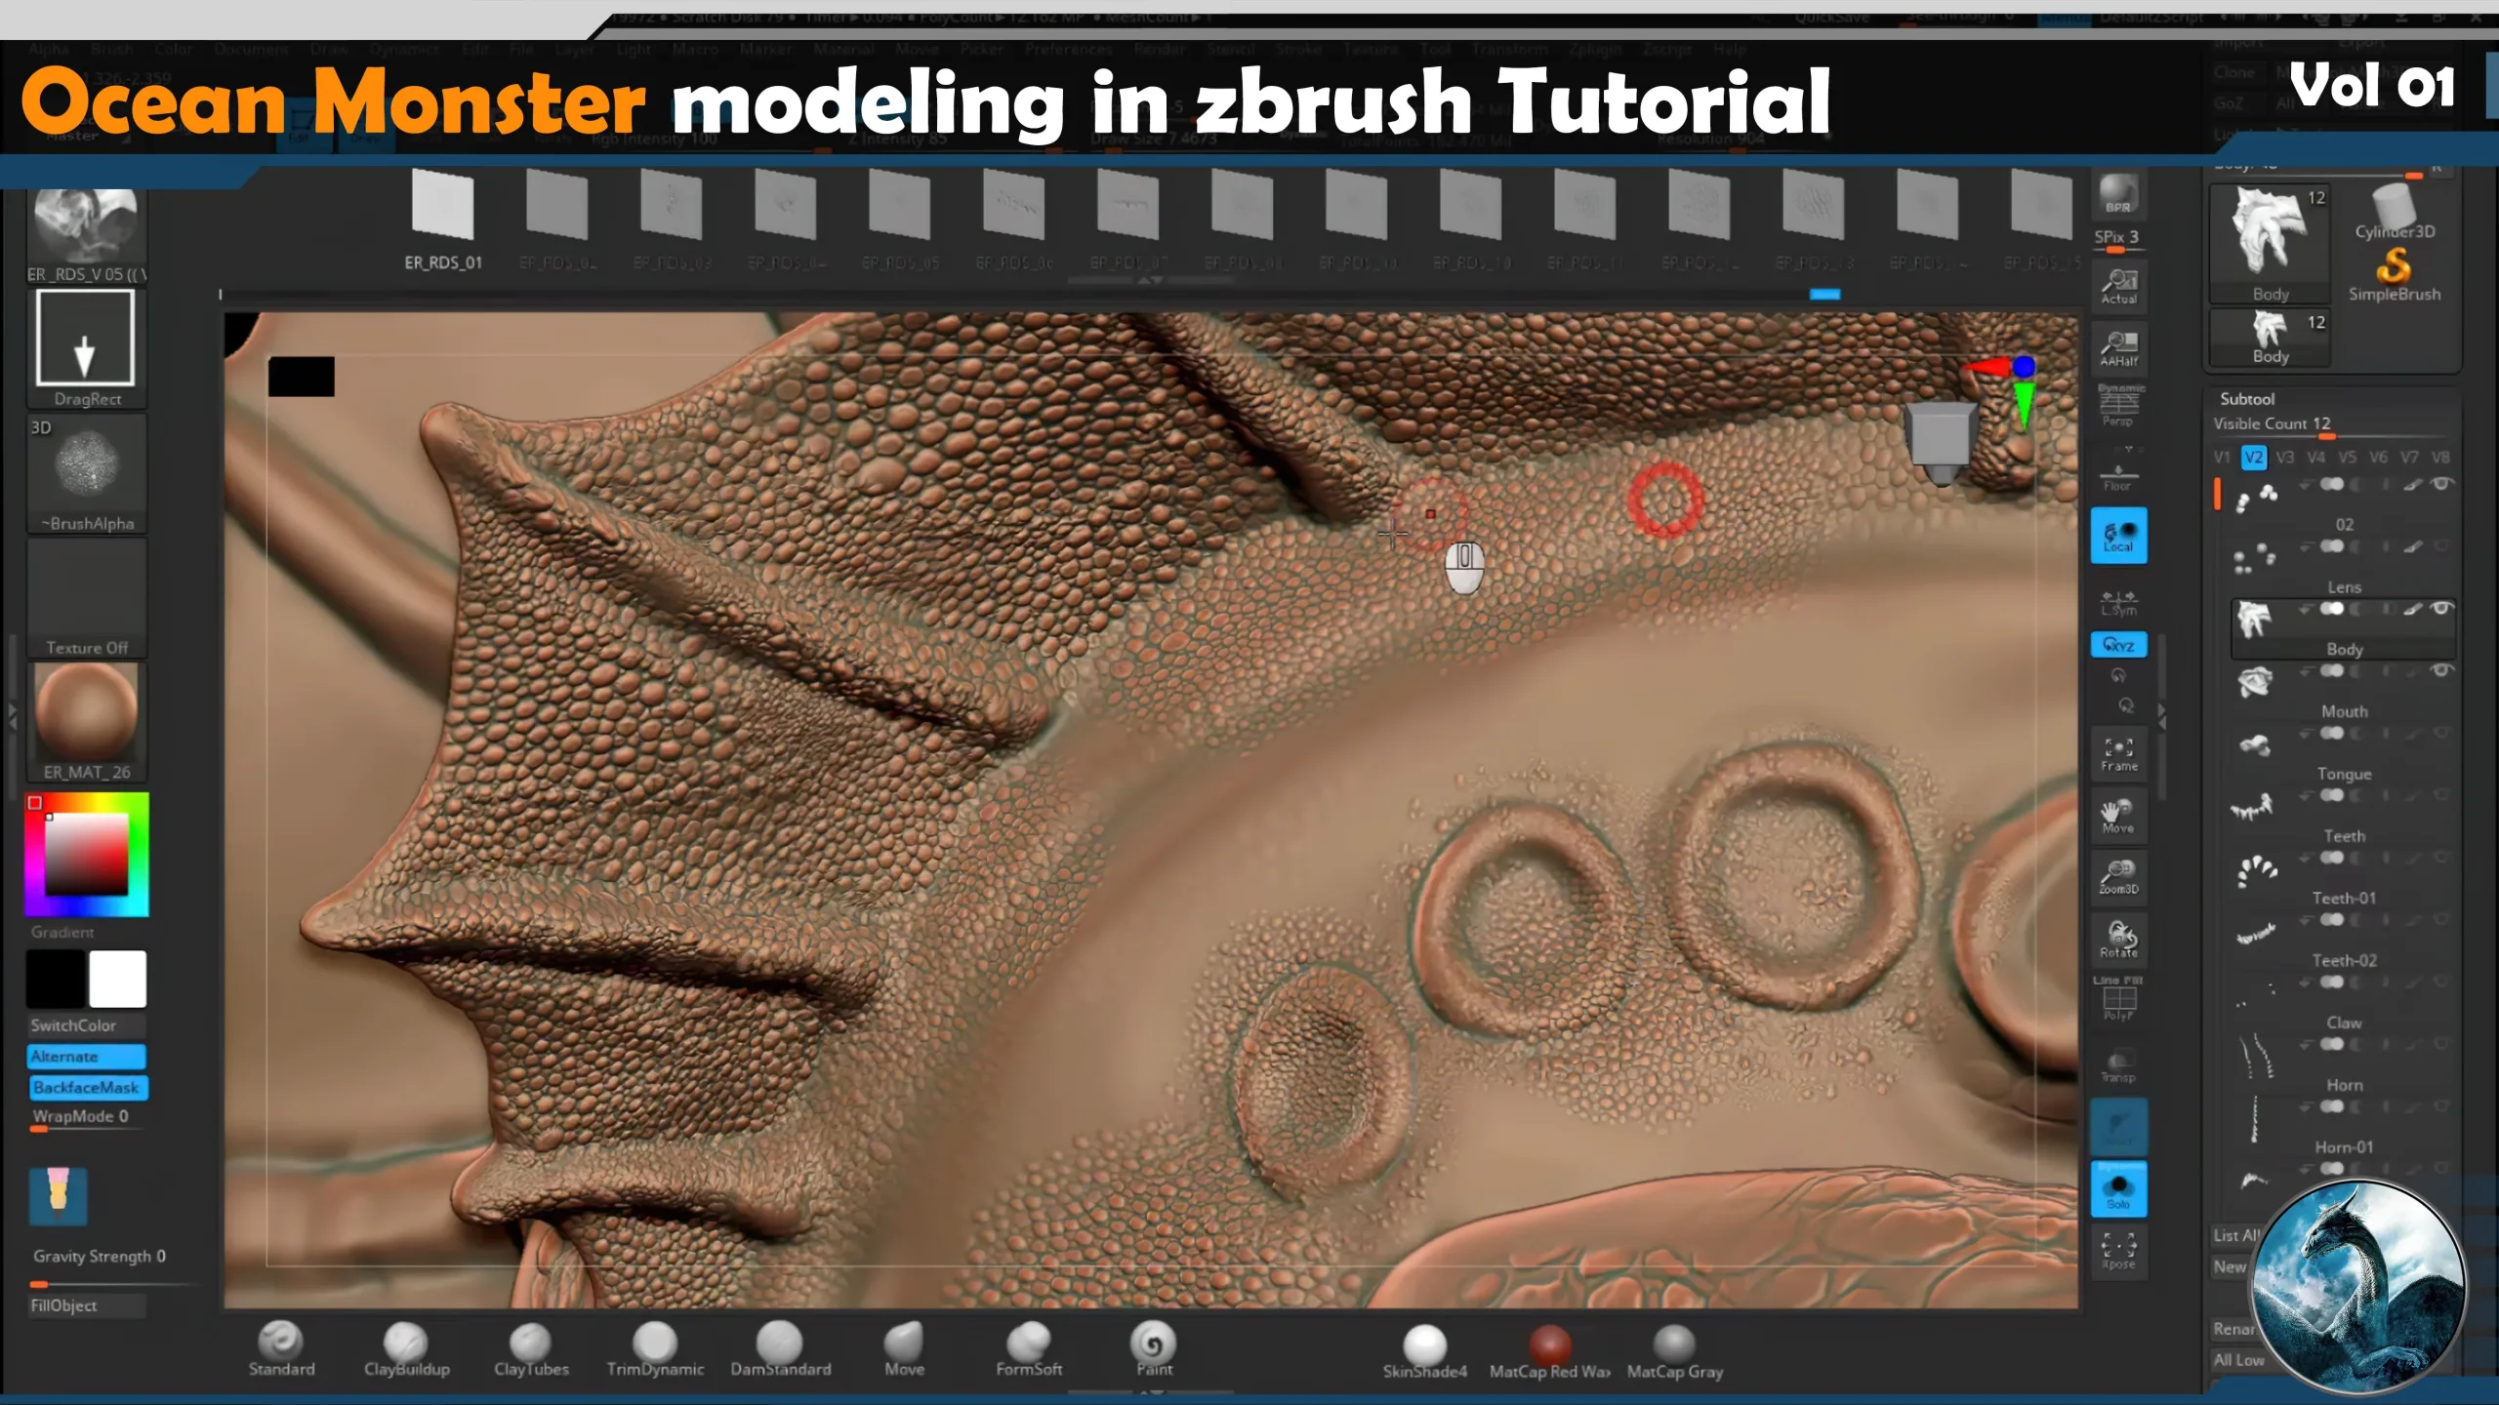Switch to the V3 visibility set
2499x1405 pixels.
(2285, 458)
